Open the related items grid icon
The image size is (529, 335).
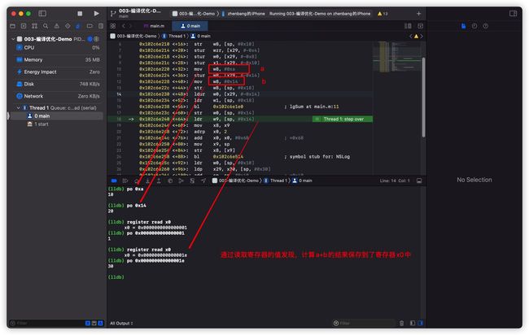tap(113, 26)
